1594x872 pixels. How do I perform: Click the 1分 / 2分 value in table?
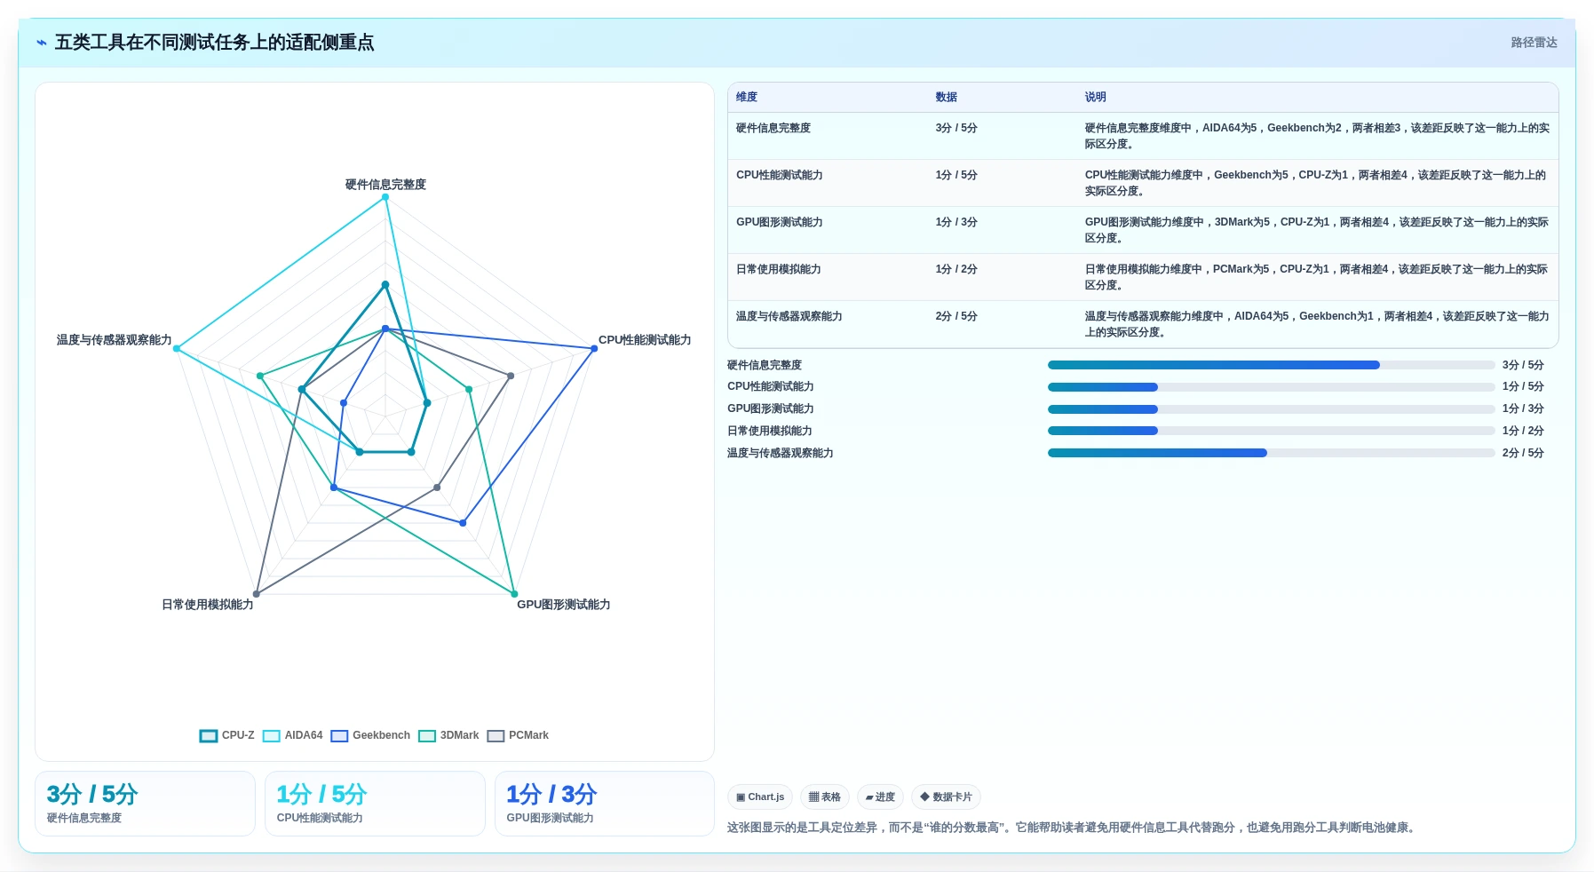(956, 269)
